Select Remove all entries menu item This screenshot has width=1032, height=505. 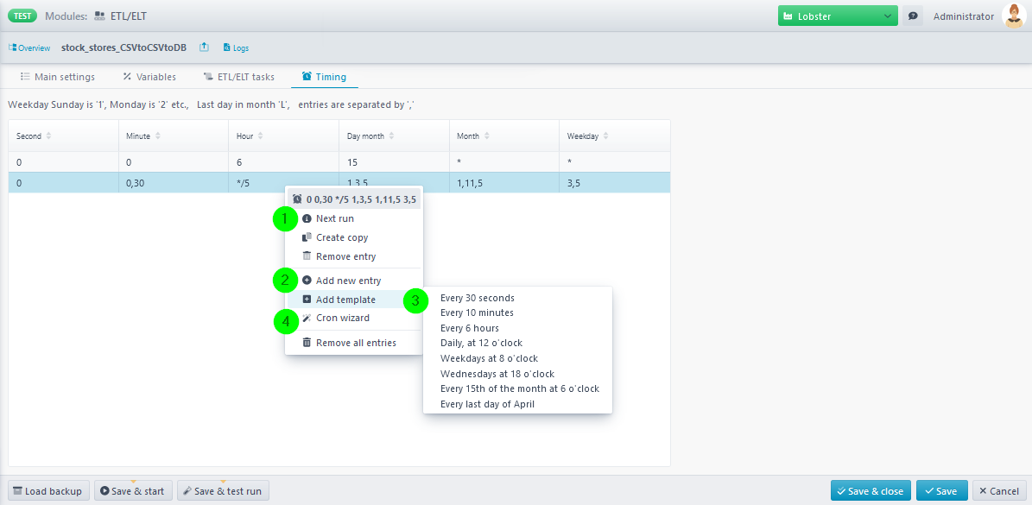353,343
